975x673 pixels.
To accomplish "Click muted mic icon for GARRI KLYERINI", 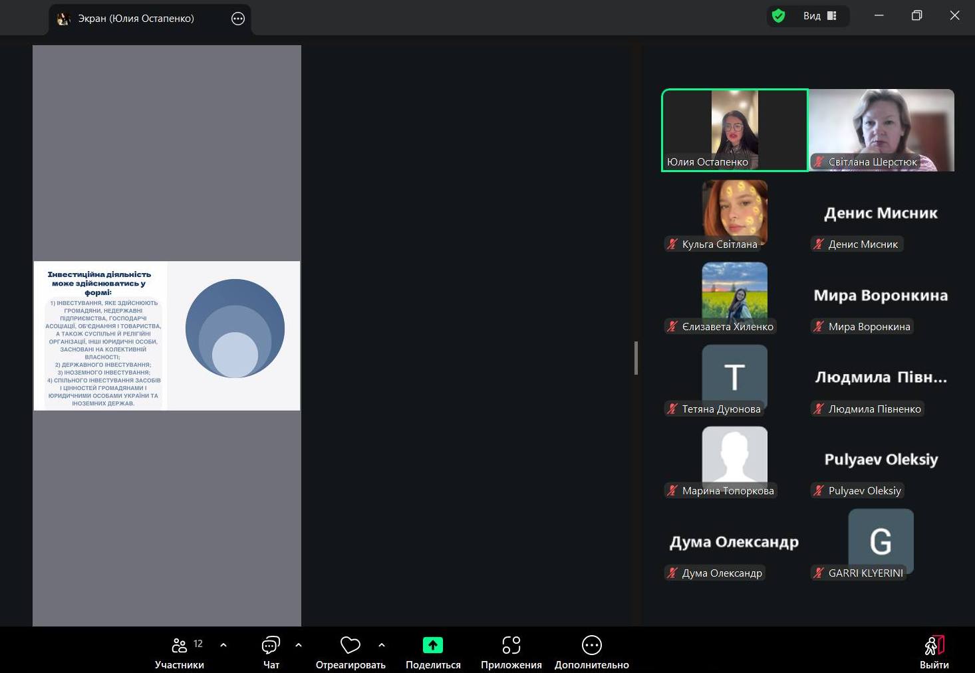I will pos(819,573).
